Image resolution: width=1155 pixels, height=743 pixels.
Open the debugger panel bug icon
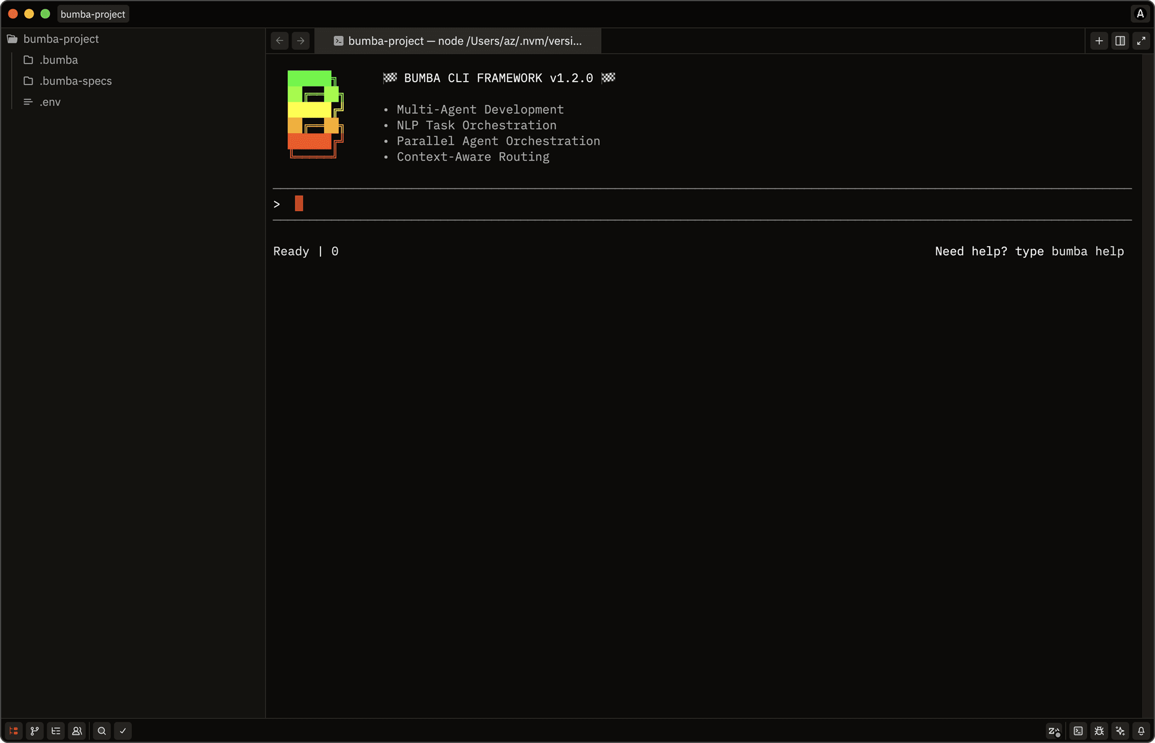(x=1100, y=730)
